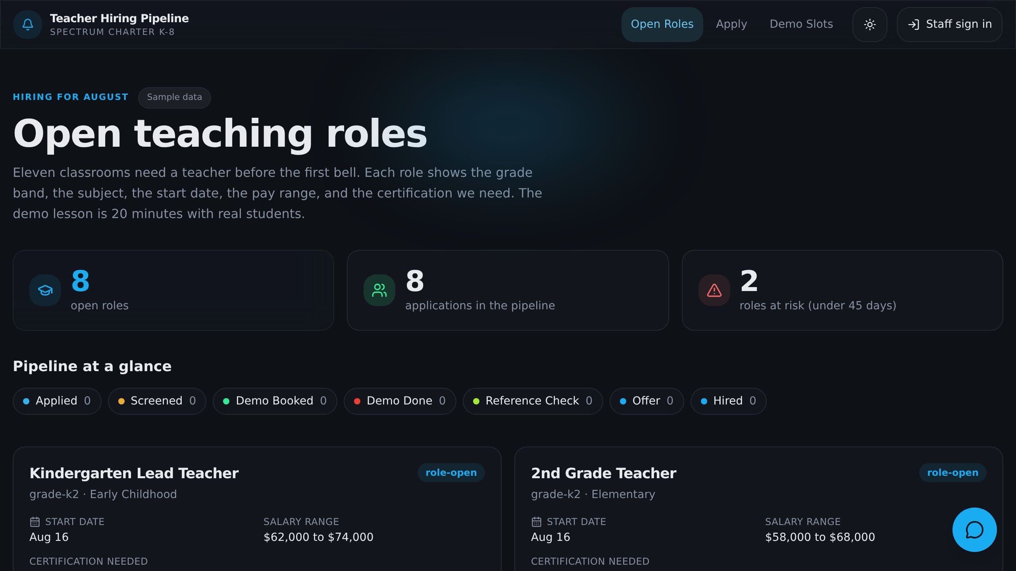Toggle the light theme sun icon
Image resolution: width=1016 pixels, height=571 pixels.
870,25
